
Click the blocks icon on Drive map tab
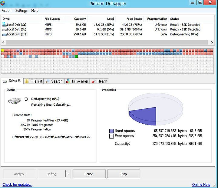coord(68,81)
